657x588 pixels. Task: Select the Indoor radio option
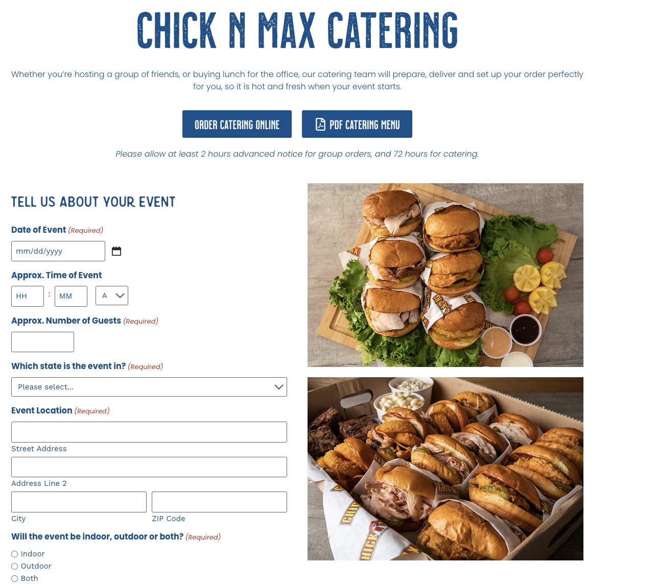(15, 554)
